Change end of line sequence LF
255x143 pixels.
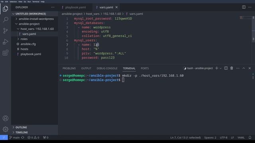pyautogui.click(x=232, y=137)
